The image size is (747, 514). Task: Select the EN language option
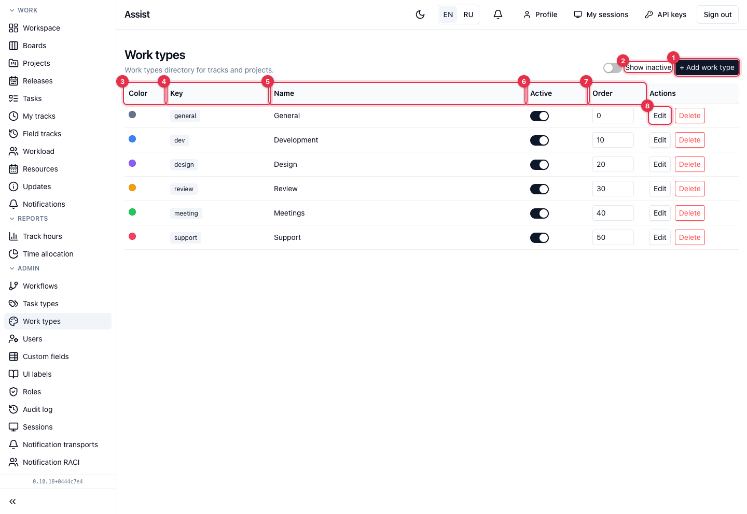click(x=448, y=15)
